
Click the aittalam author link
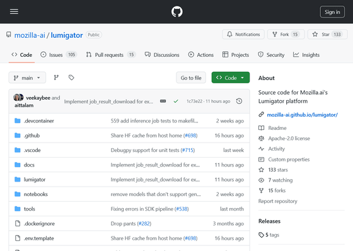point(24,105)
